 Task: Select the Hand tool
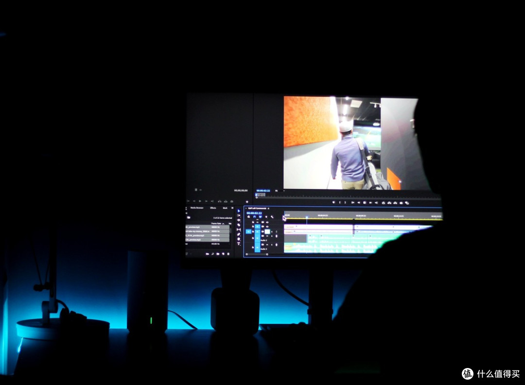click(x=239, y=239)
